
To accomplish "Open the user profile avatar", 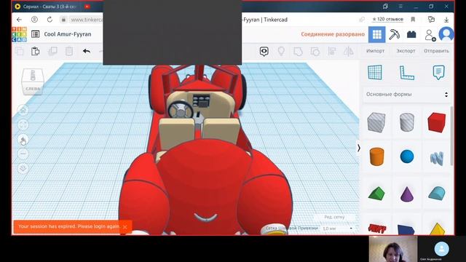I will pyautogui.click(x=446, y=34).
